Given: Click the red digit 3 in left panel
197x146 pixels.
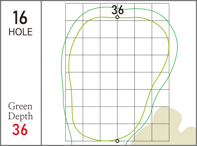Looking at the screenshot, I should 16,129.
